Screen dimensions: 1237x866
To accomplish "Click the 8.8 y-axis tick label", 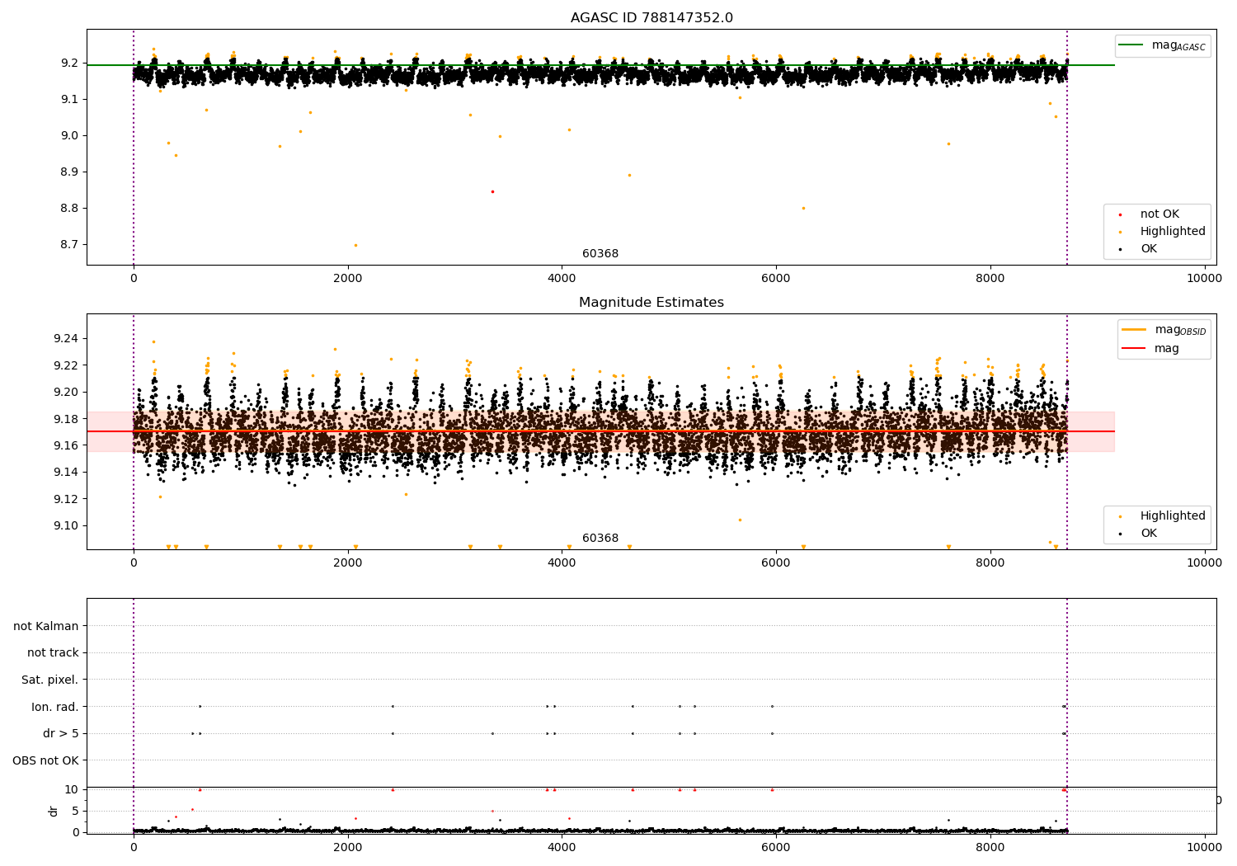I will (x=71, y=209).
